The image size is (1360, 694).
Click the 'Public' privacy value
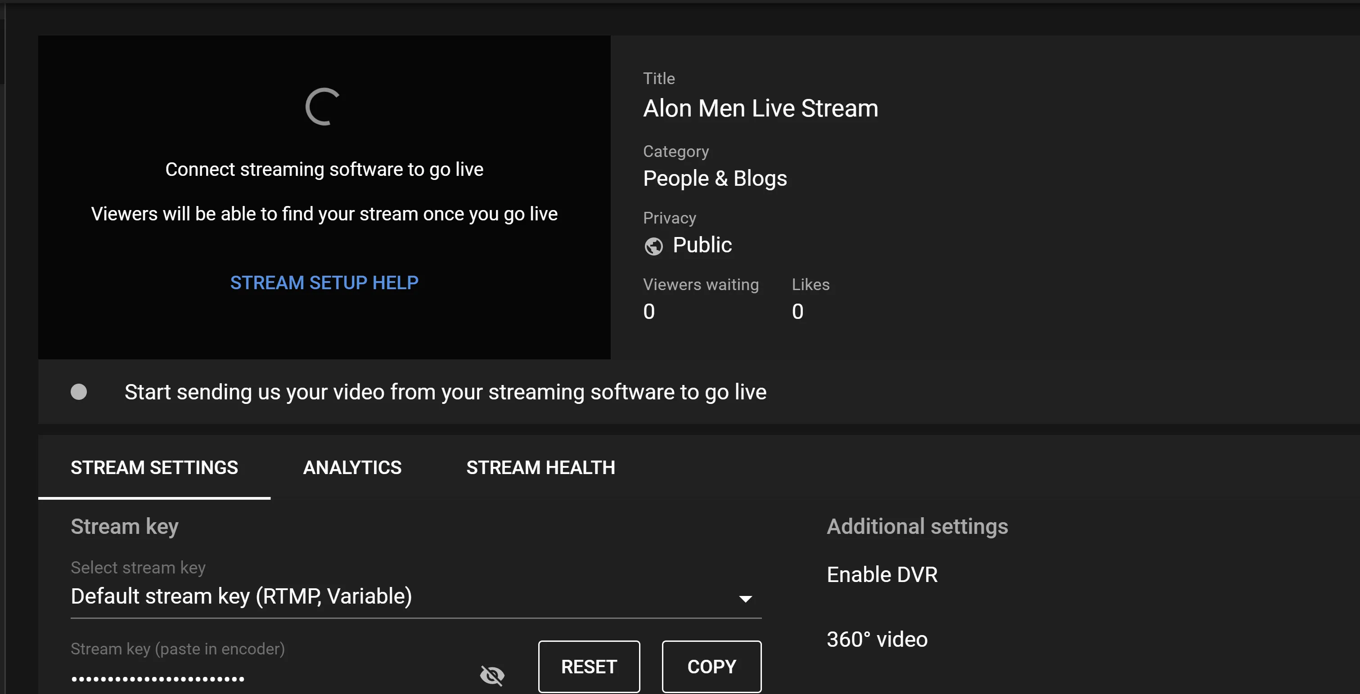[x=702, y=245]
